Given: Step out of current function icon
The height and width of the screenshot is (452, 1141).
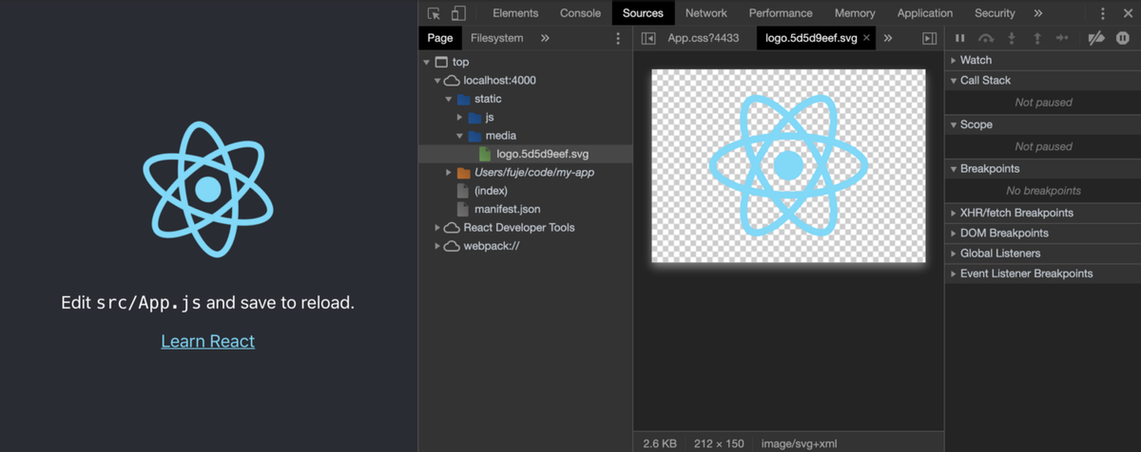Looking at the screenshot, I should pyautogui.click(x=1037, y=38).
